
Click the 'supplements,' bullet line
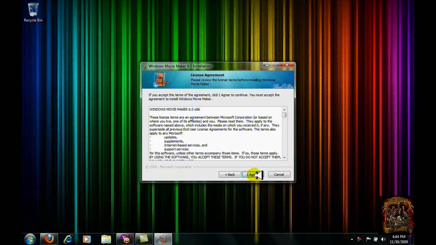(174, 141)
